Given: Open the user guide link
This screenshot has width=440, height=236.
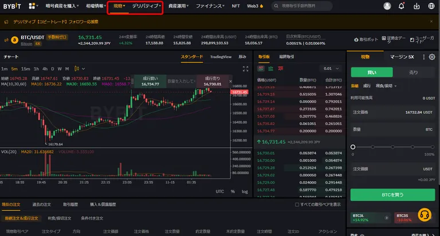Looking at the screenshot, I should tap(422, 40).
